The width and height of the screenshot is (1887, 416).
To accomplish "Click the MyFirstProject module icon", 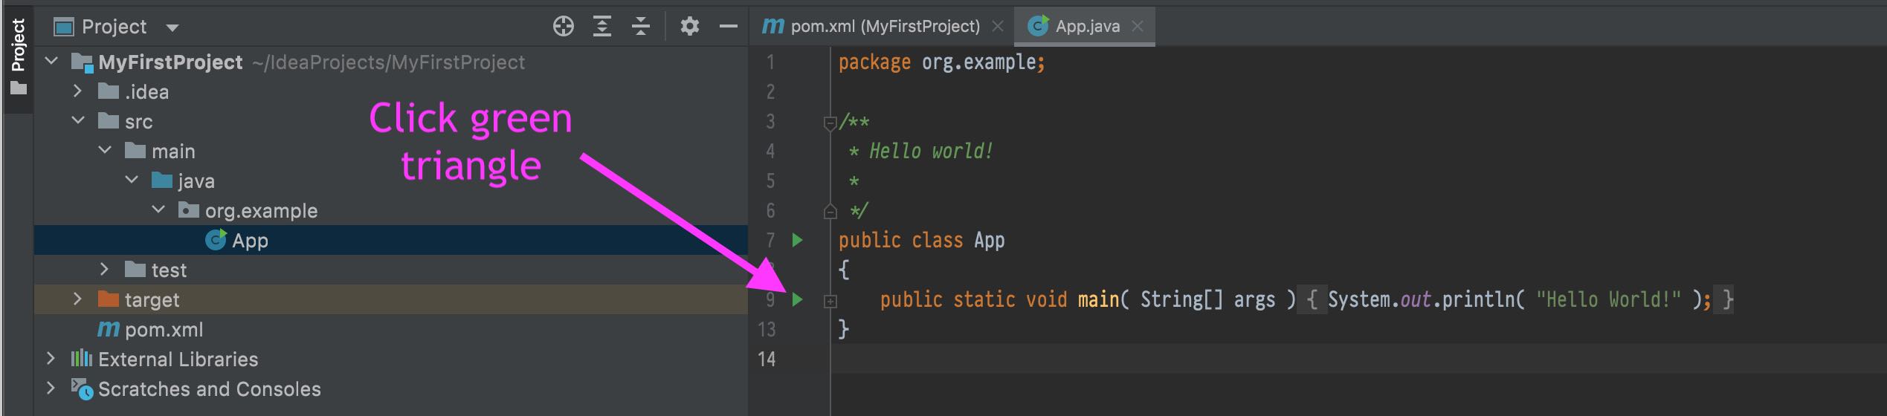I will point(82,62).
